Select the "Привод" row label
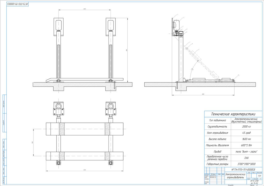The height and width of the screenshot is (186, 264). [x=218, y=151]
